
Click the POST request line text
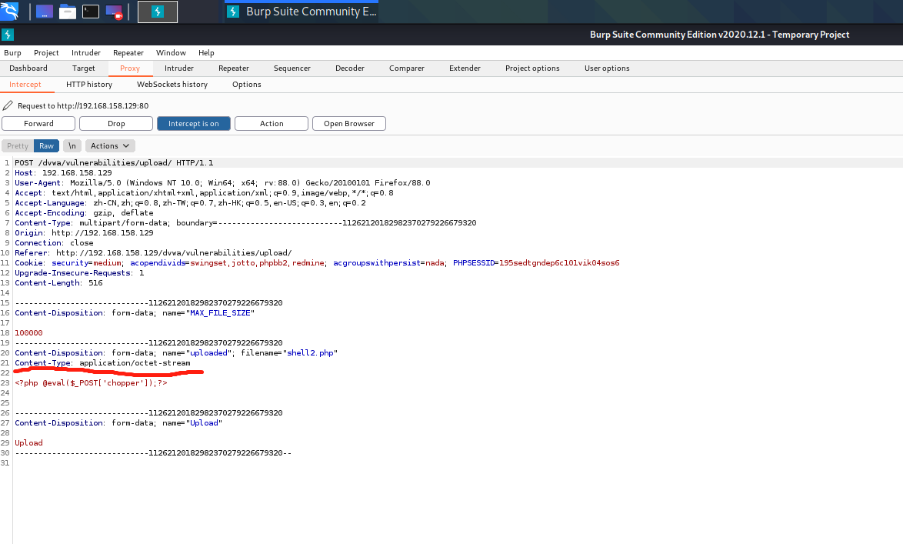coord(114,162)
